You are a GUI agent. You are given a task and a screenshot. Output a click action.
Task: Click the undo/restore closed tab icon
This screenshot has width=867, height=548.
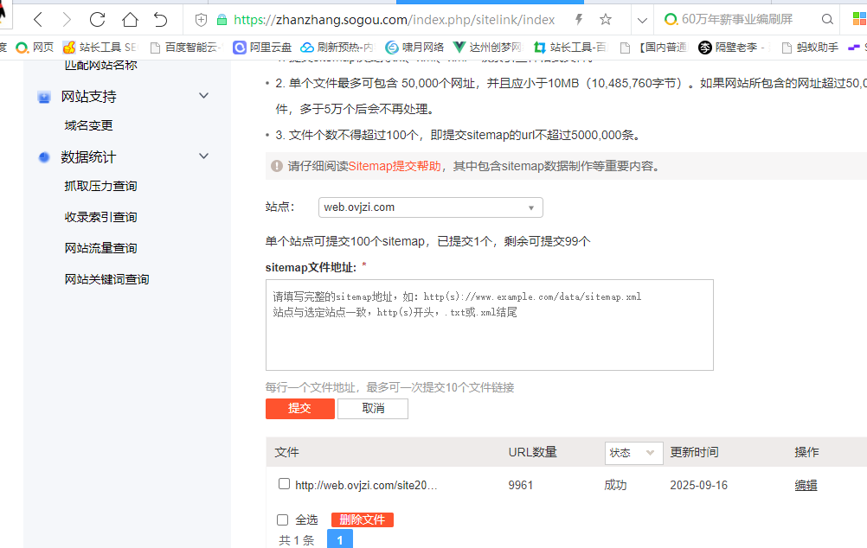pyautogui.click(x=160, y=20)
